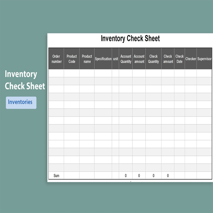Select the Check amount total cell

(x=168, y=176)
